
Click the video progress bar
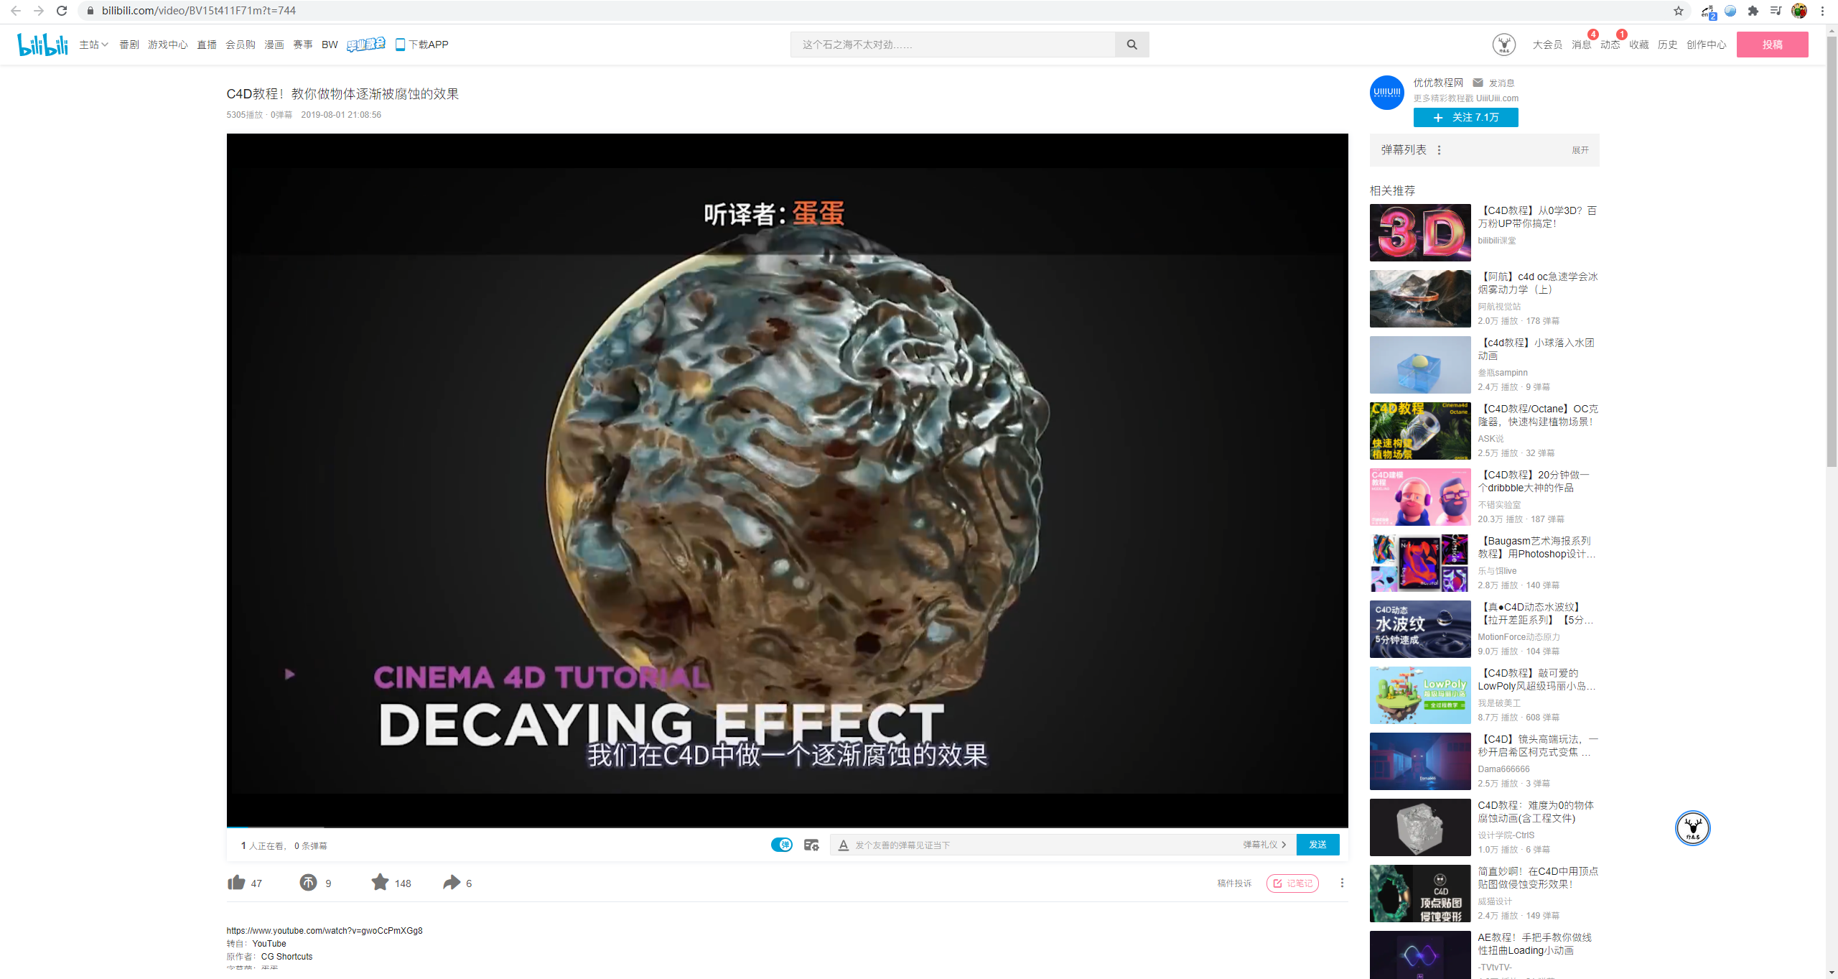787,827
